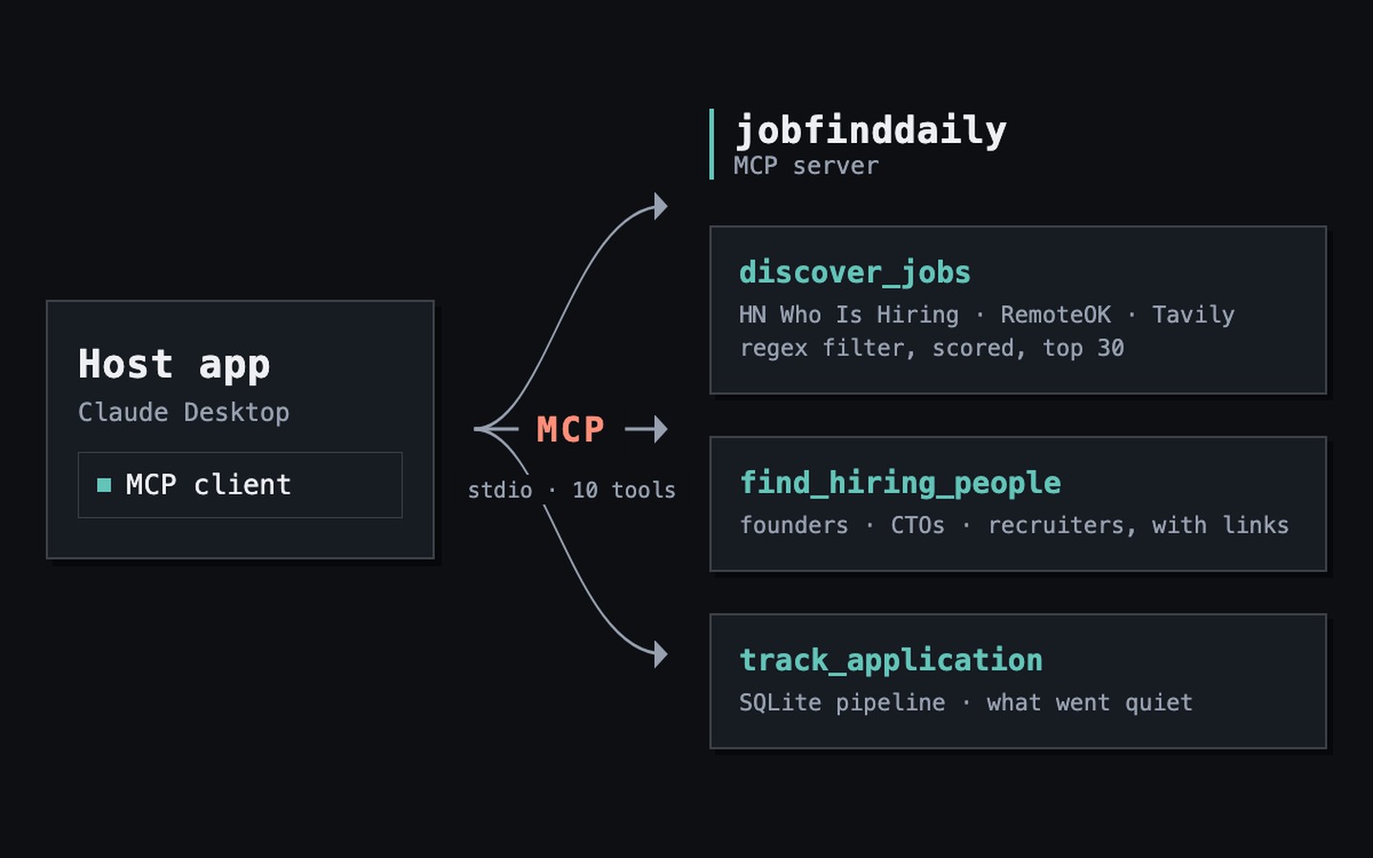Click the Claude Desktop subtitle
Viewport: 1373px width, 858px height.
(184, 413)
